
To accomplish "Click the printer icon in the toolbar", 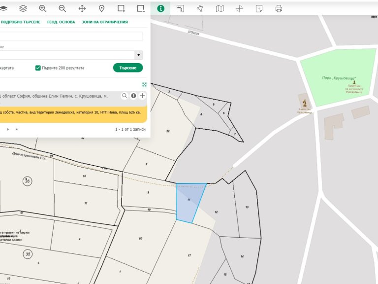I will tap(279, 8).
